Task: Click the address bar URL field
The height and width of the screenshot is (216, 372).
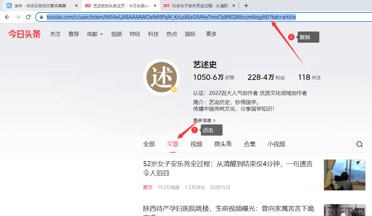Action: pyautogui.click(x=171, y=17)
